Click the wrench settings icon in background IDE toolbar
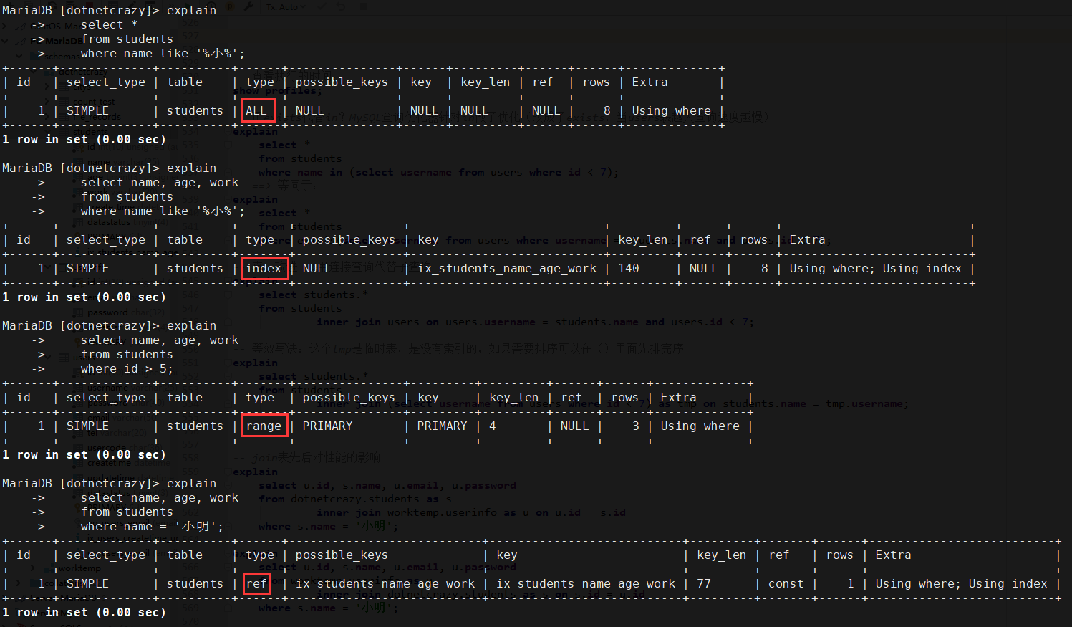This screenshot has height=627, width=1072. (248, 6)
